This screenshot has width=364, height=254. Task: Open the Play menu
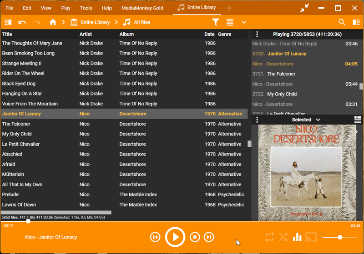click(x=66, y=8)
